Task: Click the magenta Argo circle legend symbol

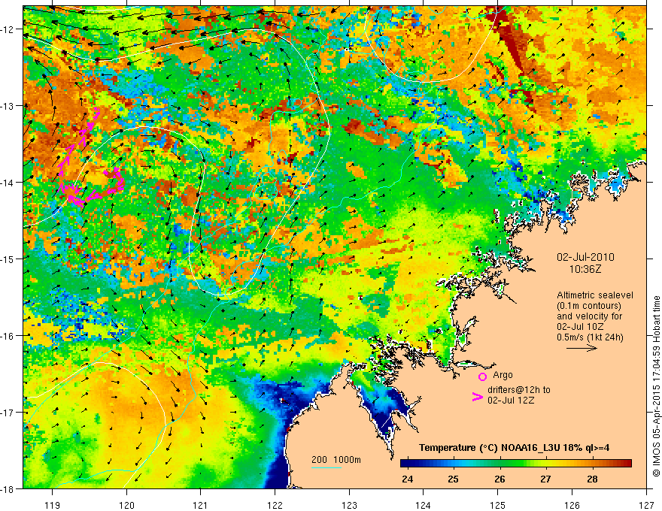Action: [x=482, y=376]
